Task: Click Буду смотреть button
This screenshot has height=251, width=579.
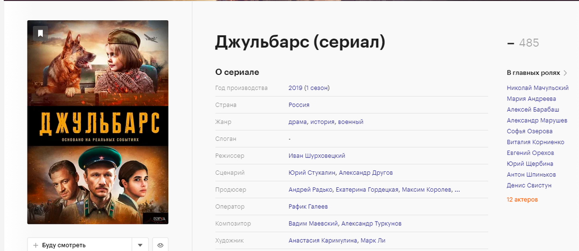Action: pos(80,245)
